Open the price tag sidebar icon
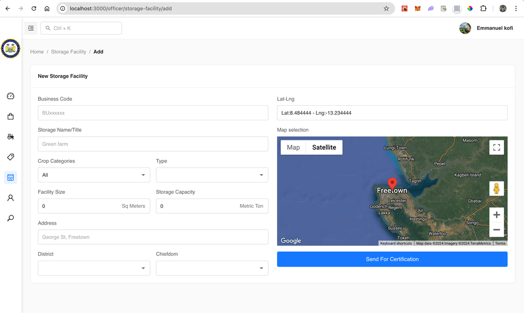This screenshot has height=313, width=524. (x=11, y=157)
